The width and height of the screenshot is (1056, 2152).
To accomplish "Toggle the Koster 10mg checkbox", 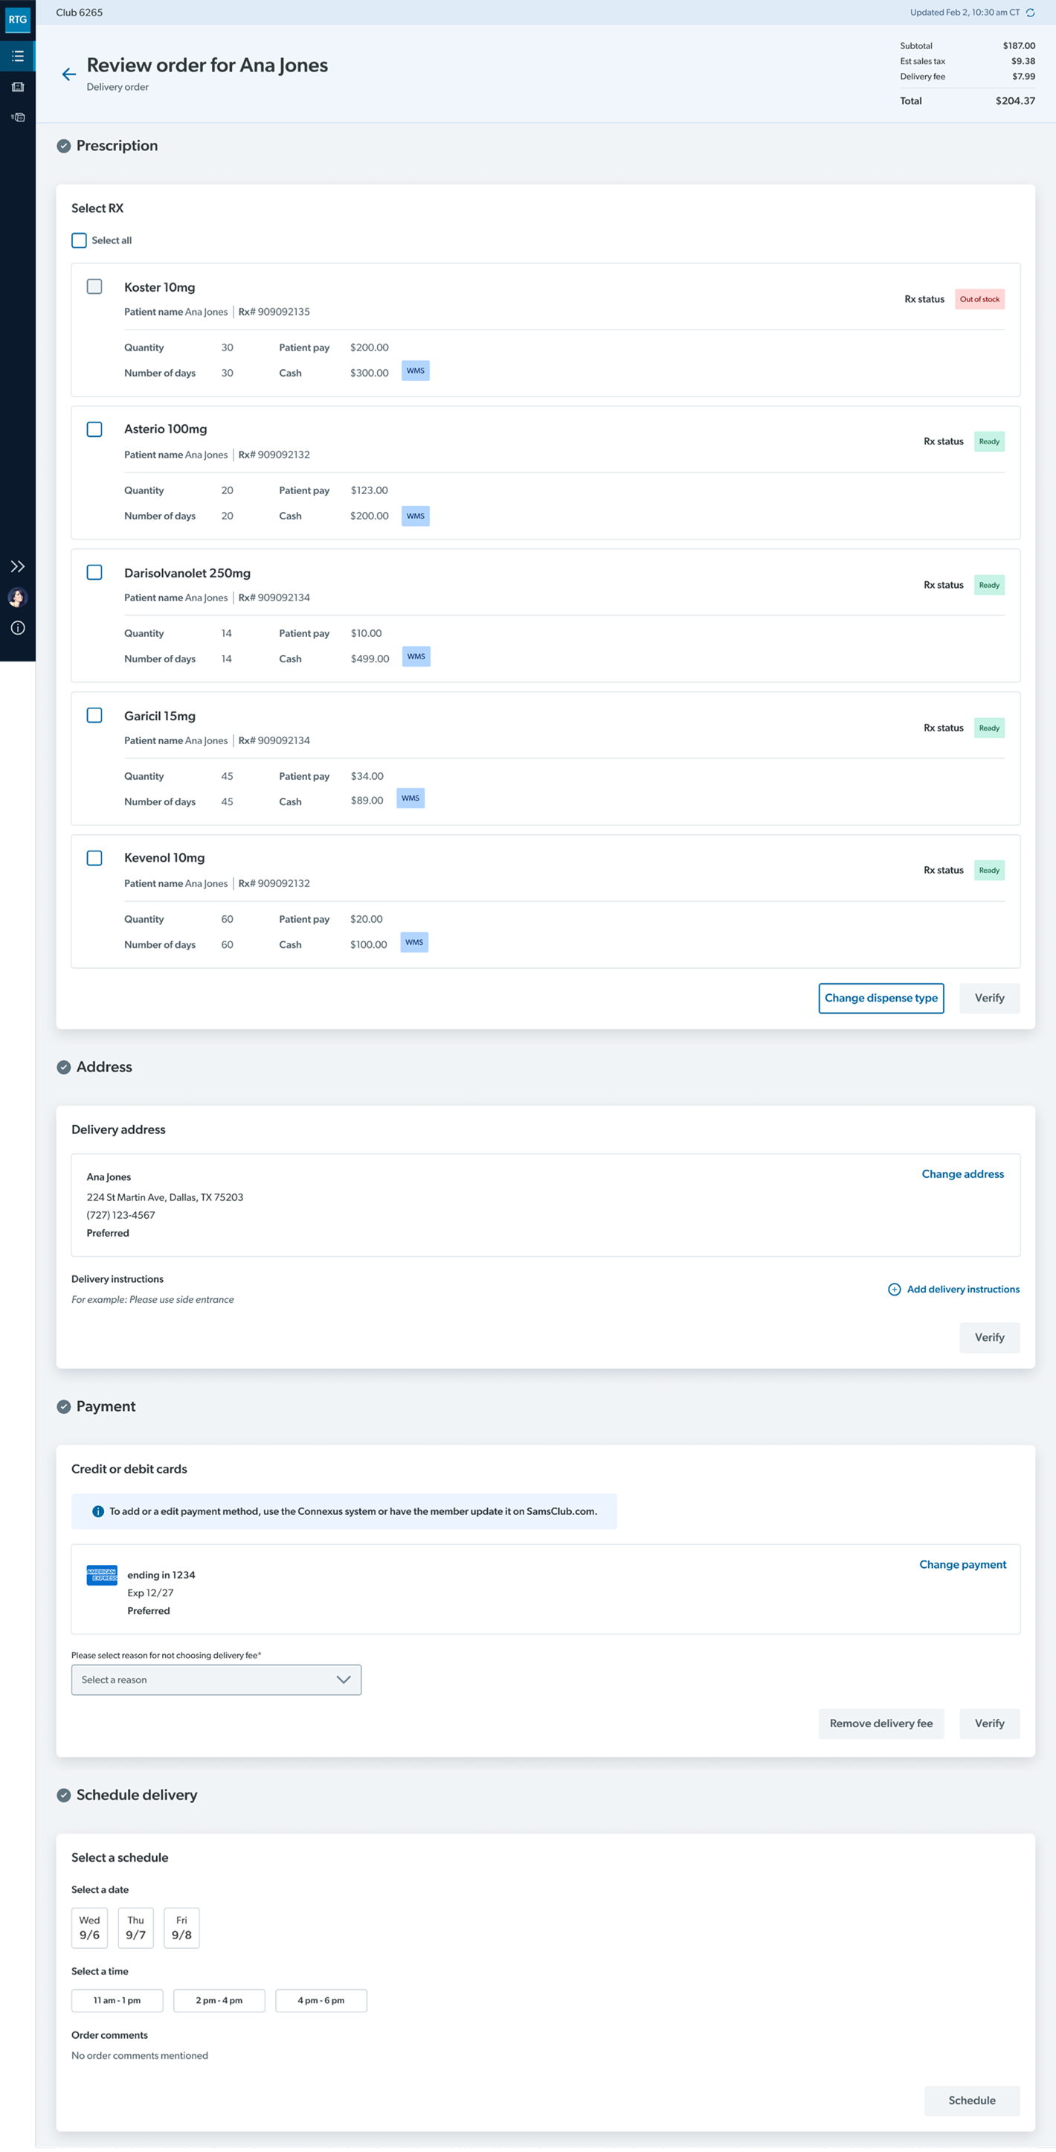I will tap(94, 286).
